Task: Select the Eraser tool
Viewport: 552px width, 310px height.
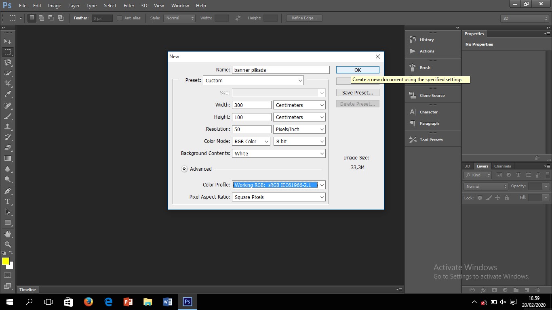Action: tap(8, 148)
